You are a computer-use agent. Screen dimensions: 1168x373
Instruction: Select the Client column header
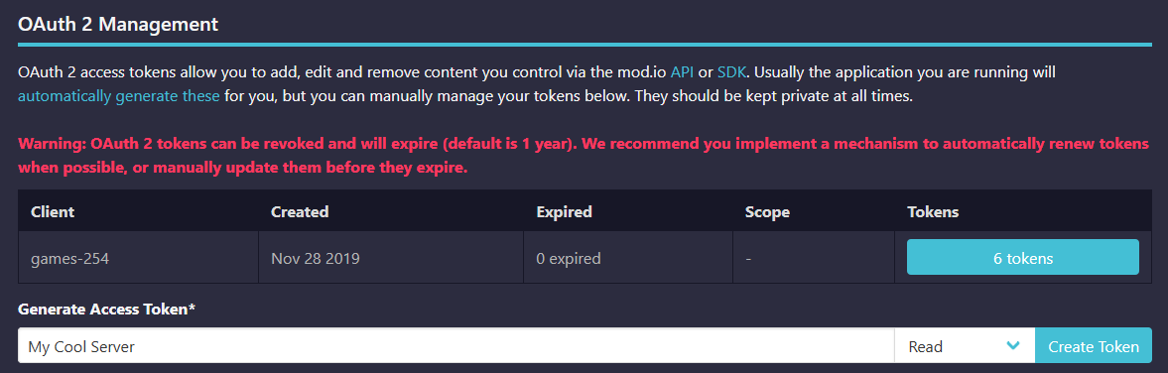(x=53, y=211)
